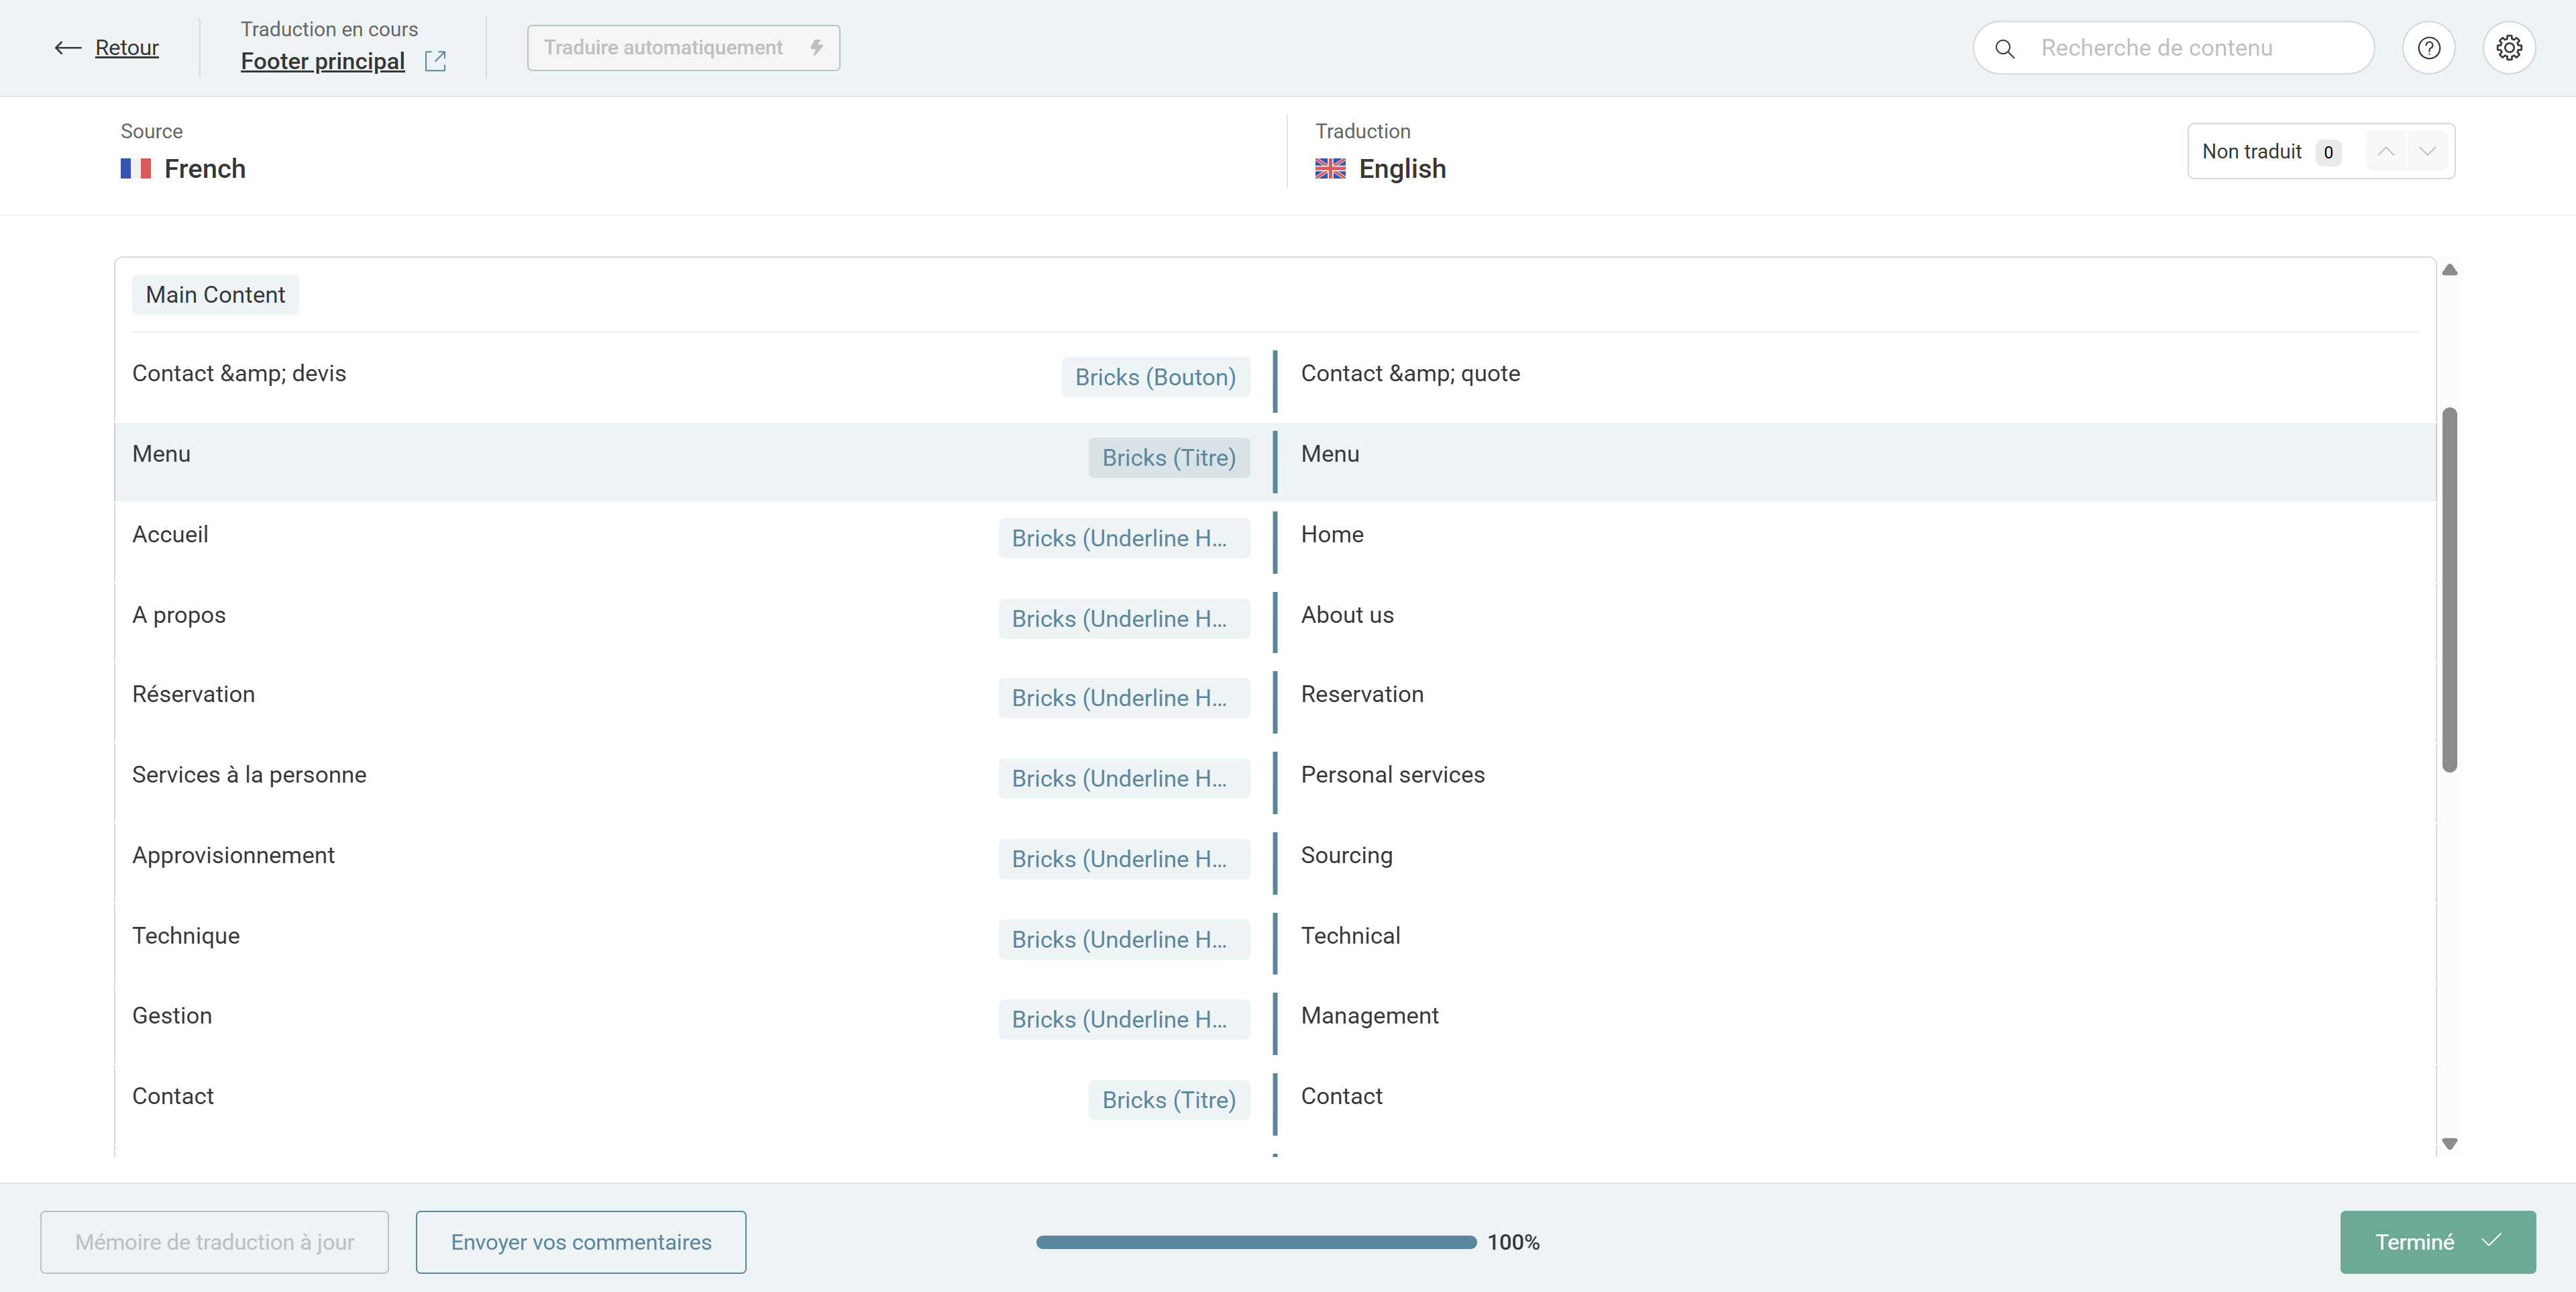
Task: Click the Main Content section label
Action: click(x=215, y=295)
